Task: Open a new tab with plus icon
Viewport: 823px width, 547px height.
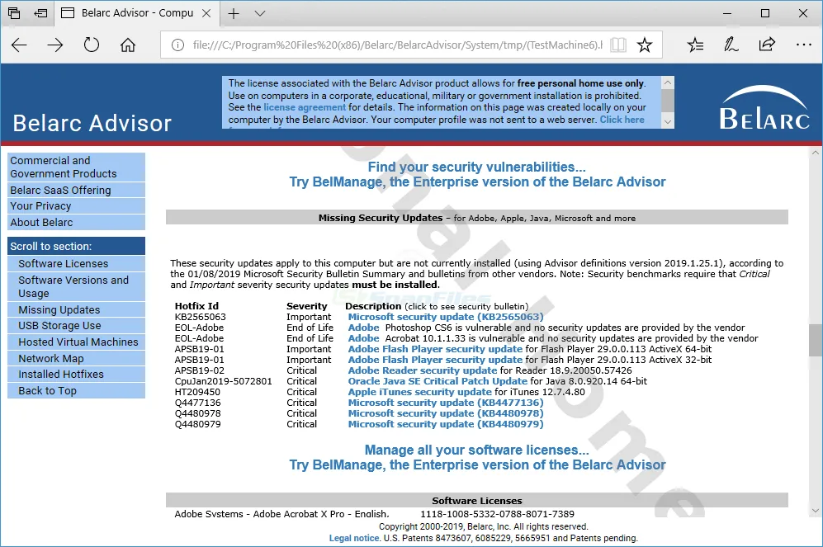Action: (x=234, y=14)
